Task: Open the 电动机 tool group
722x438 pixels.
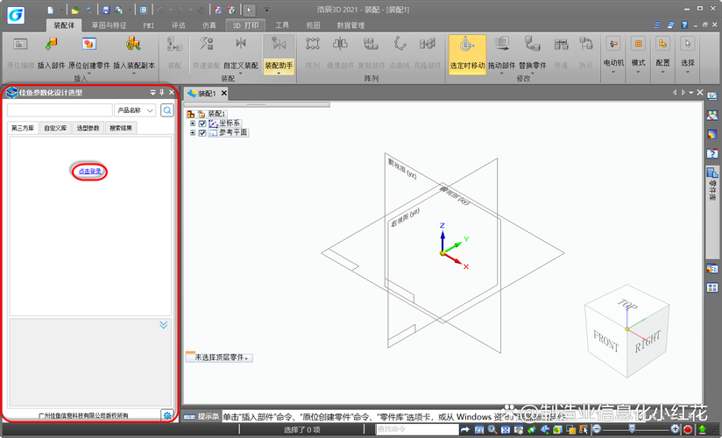Action: pyautogui.click(x=613, y=54)
